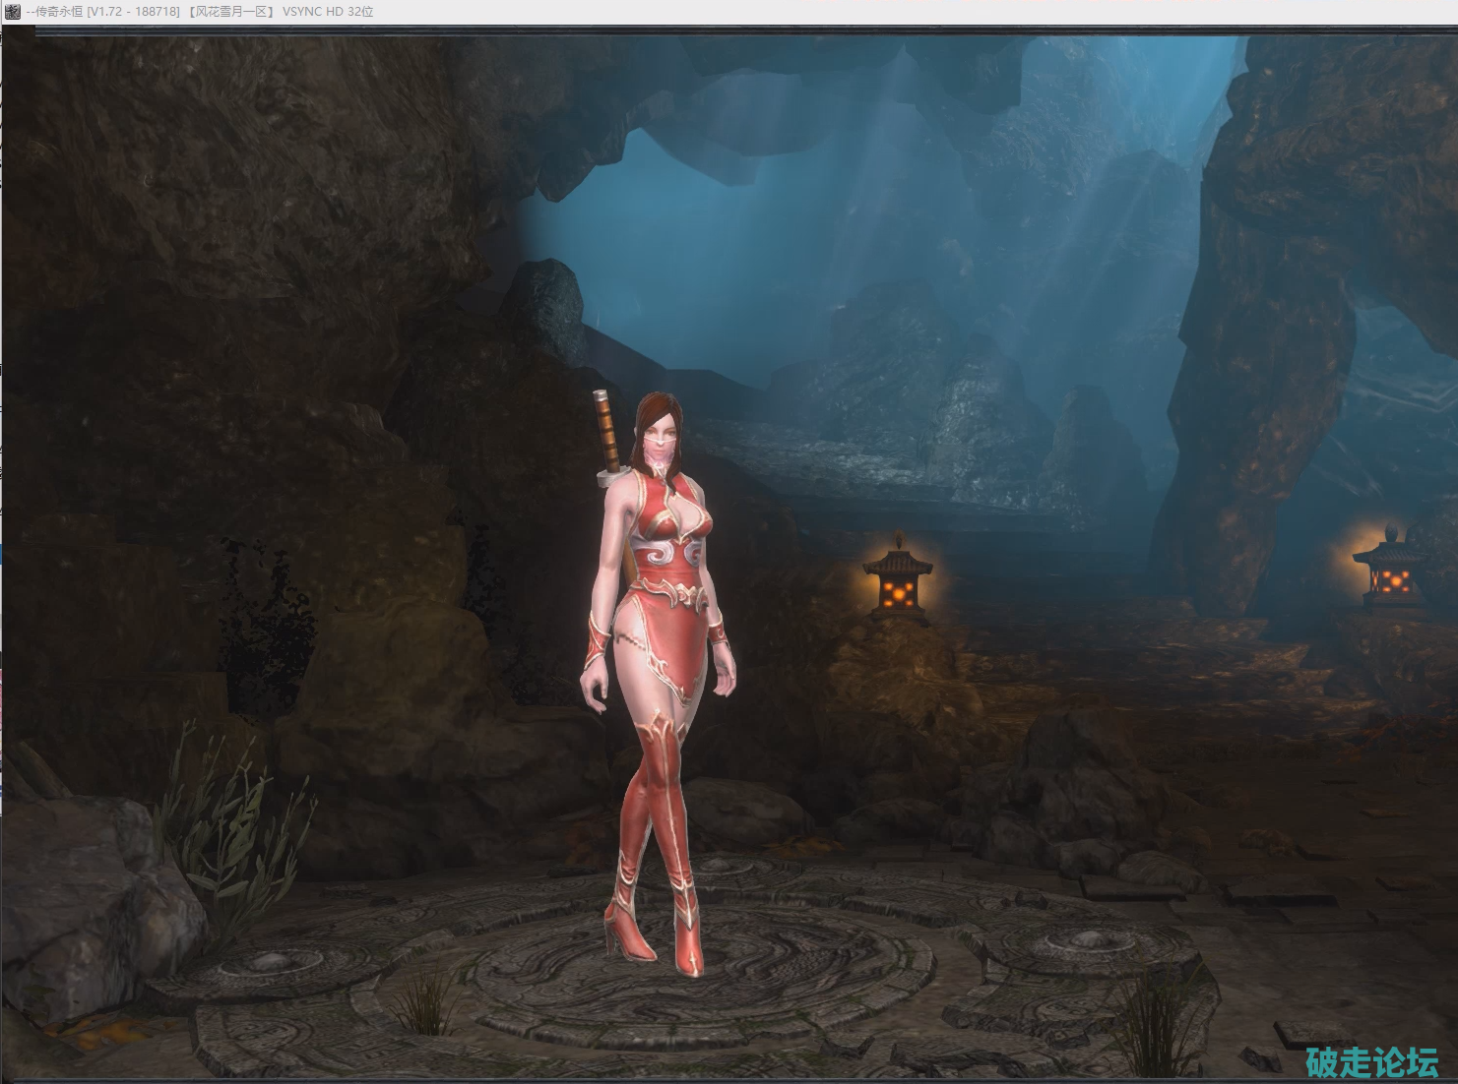Click the glowing stone lantern near the character
The width and height of the screenshot is (1458, 1084).
point(897,583)
